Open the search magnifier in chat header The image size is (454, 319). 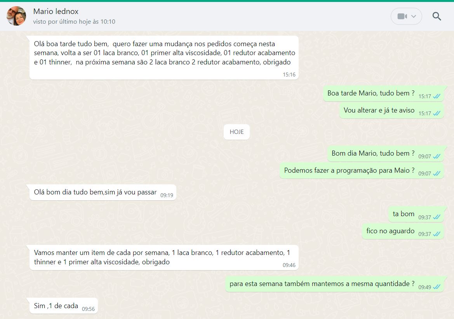click(437, 16)
